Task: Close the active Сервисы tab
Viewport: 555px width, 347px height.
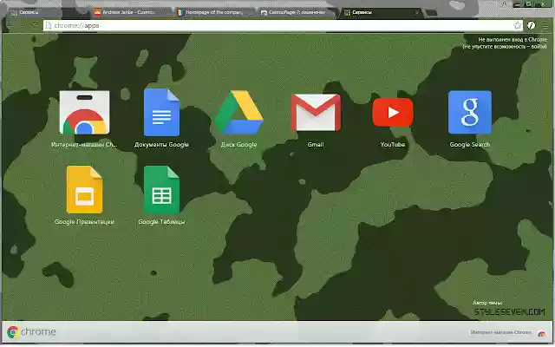Action: pyautogui.click(x=416, y=12)
